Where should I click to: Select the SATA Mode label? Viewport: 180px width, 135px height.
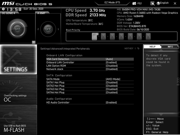coord(53,79)
